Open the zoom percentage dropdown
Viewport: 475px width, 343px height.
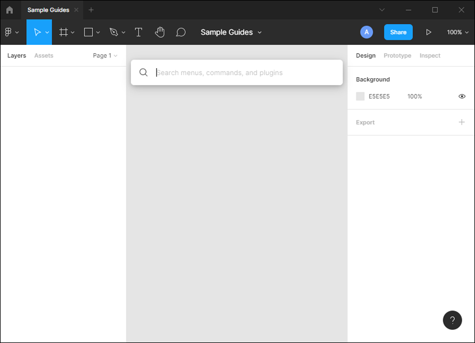click(457, 32)
